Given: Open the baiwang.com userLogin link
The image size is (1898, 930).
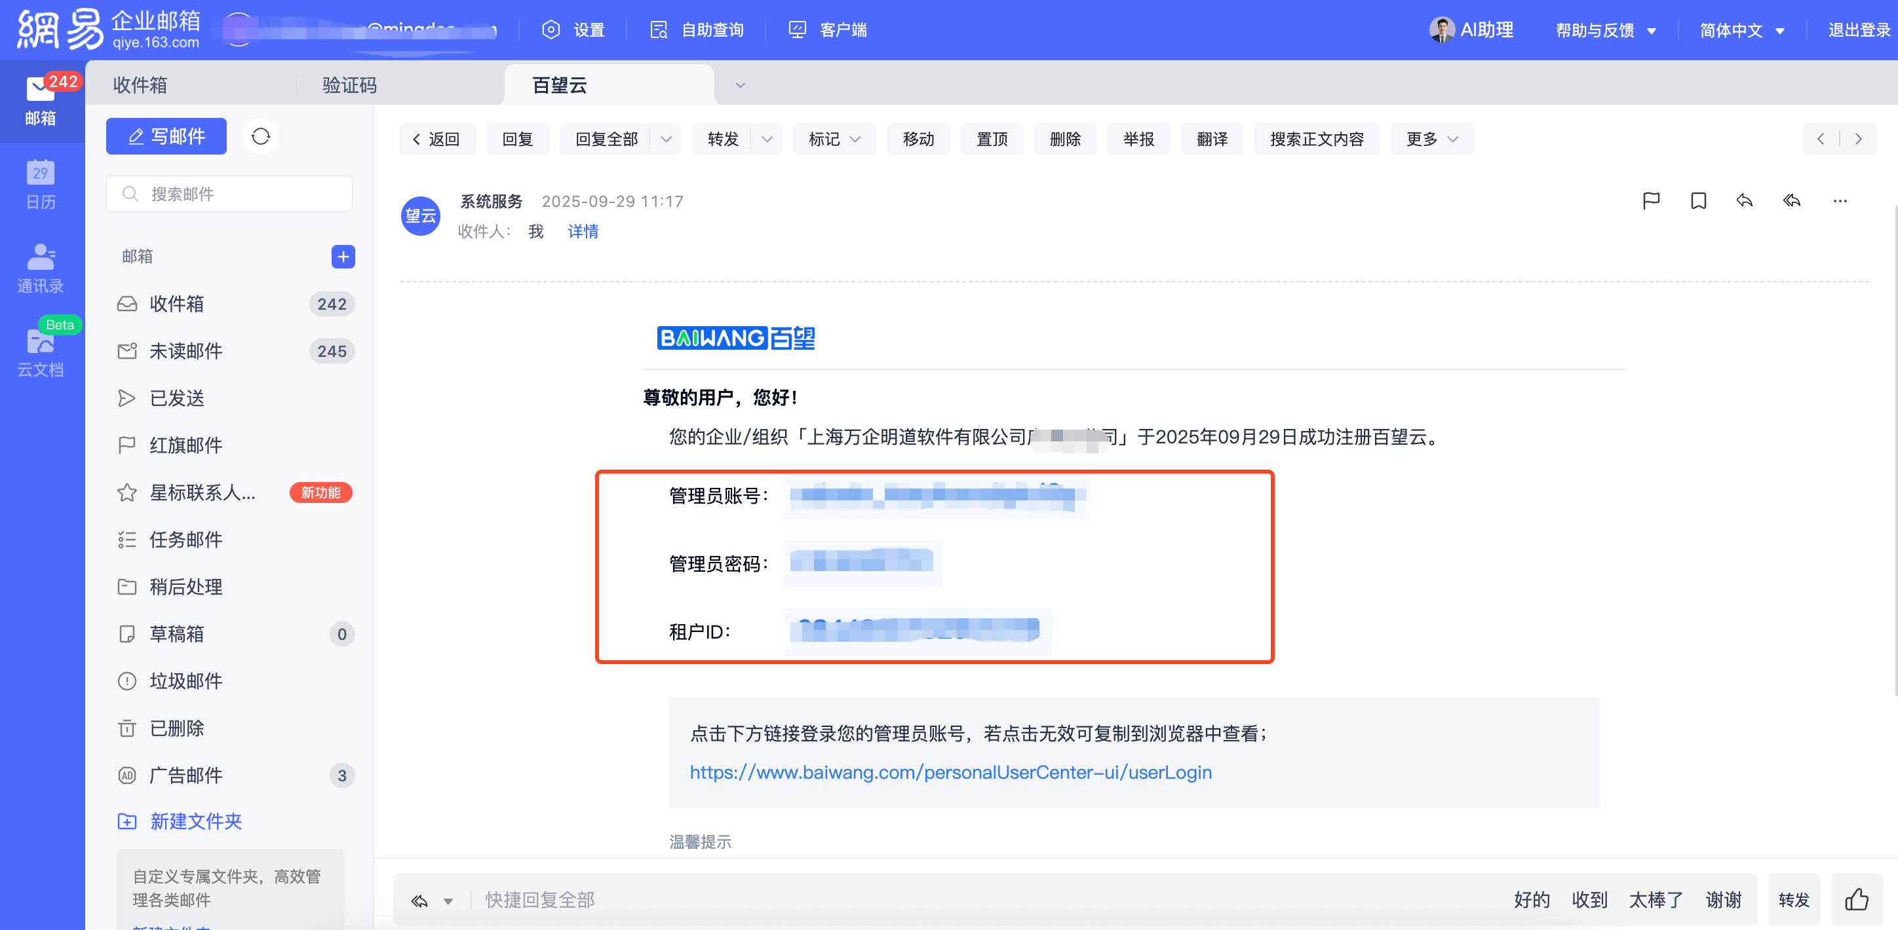Looking at the screenshot, I should [950, 772].
